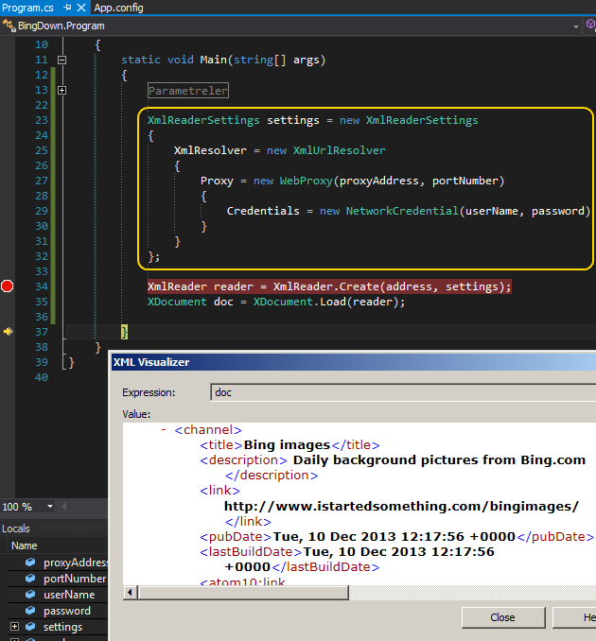
Task: Collapse the channel node in XML view
Action: pyautogui.click(x=164, y=430)
